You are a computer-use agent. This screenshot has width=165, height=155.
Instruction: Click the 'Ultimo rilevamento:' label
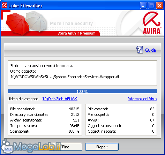[x=23, y=99]
